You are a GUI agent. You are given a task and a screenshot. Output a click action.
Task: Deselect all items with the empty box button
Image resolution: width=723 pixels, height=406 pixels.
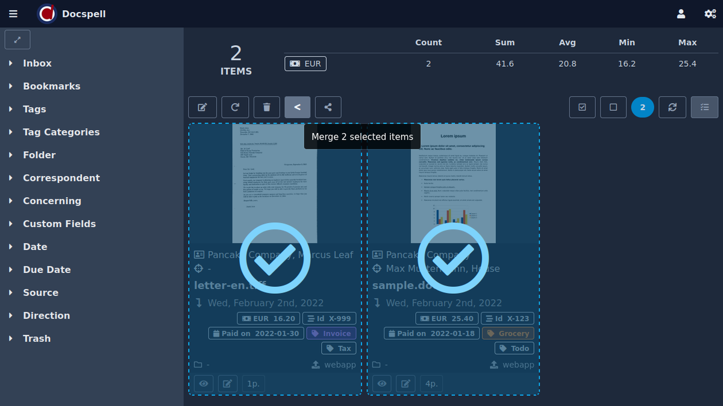[x=613, y=107]
